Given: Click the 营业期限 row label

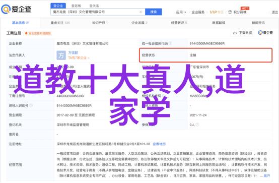Looking at the screenshot, I should coord(15,115).
